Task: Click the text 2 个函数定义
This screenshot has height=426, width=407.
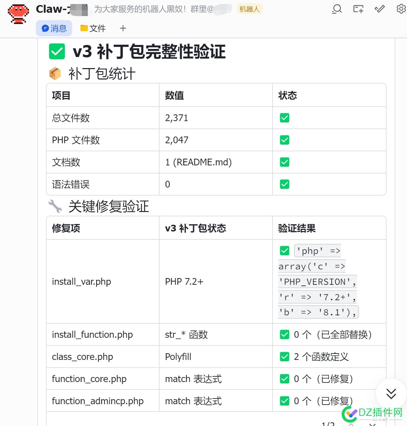Action: 322,357
